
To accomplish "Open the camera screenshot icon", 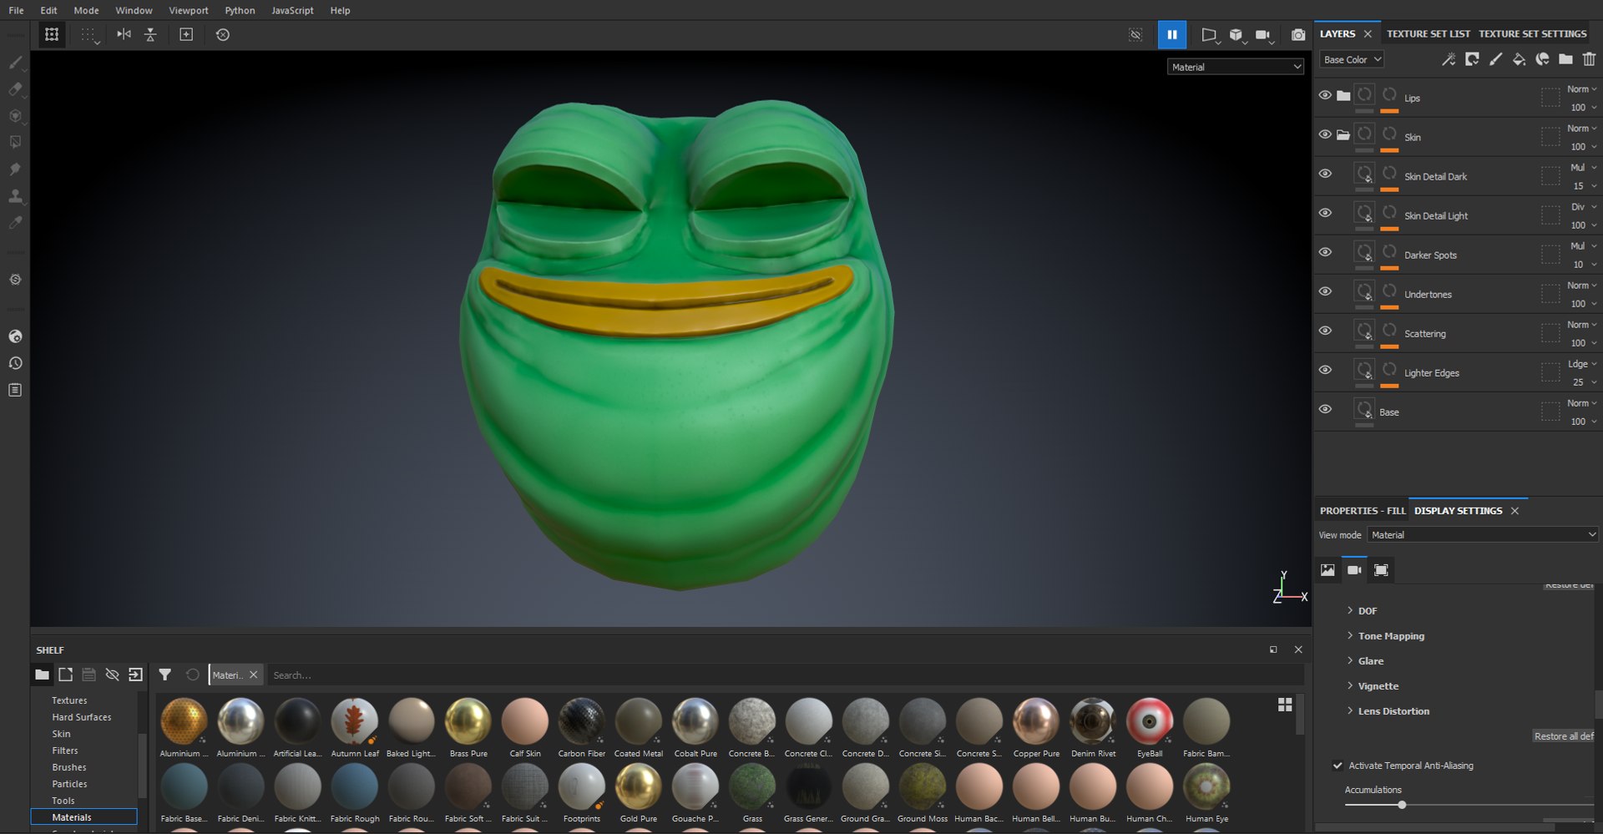I will point(1298,34).
